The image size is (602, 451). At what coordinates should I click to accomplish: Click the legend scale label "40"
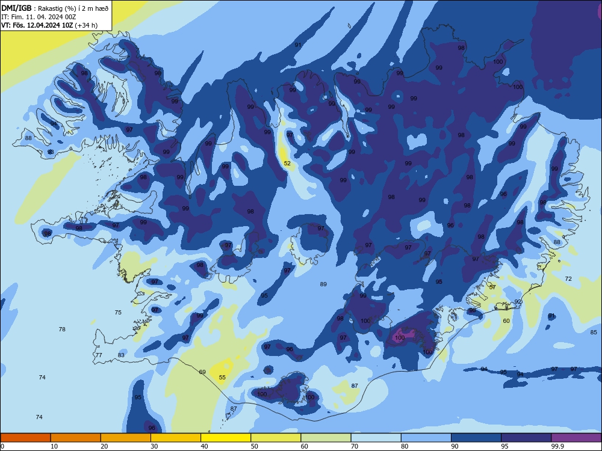point(204,446)
